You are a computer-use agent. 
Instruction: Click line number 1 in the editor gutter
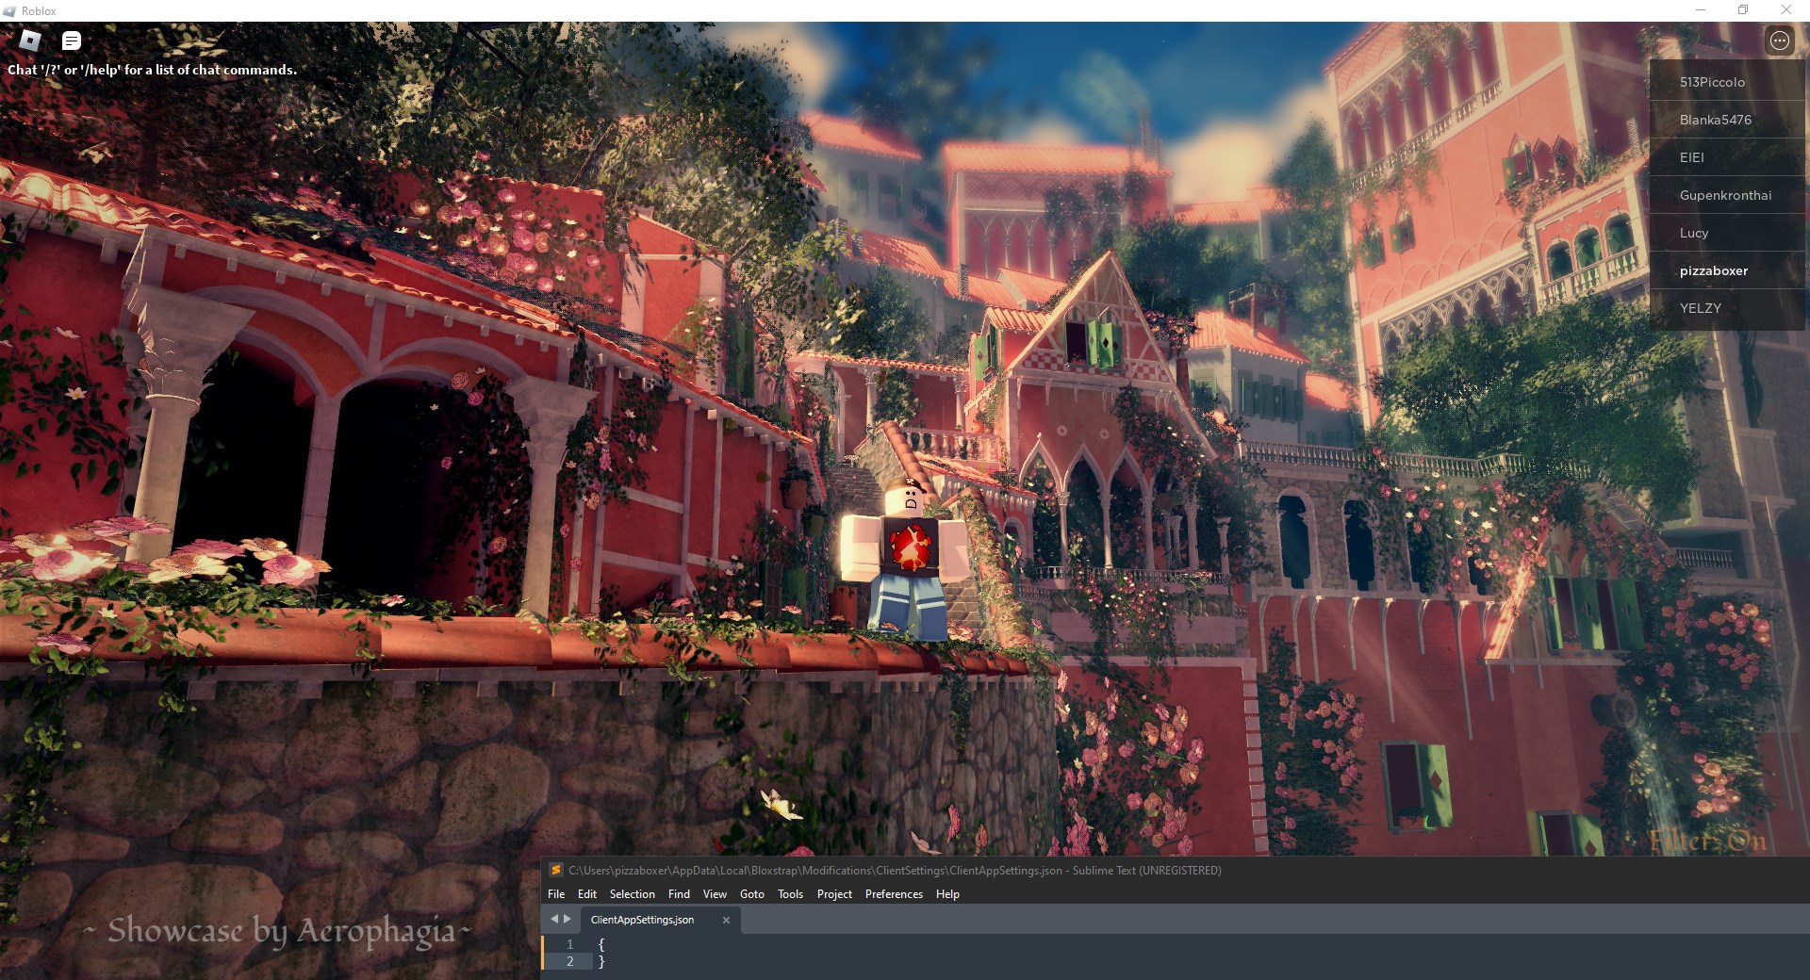[569, 944]
